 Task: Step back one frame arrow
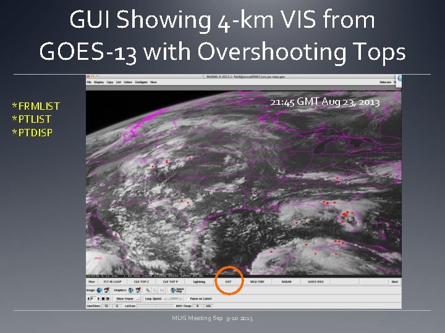[88, 298]
